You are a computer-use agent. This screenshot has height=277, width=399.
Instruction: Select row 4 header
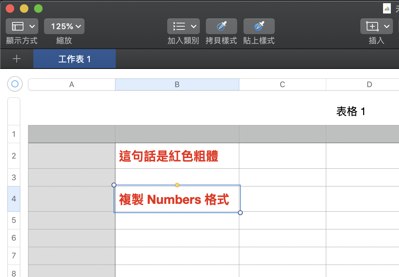pos(14,199)
